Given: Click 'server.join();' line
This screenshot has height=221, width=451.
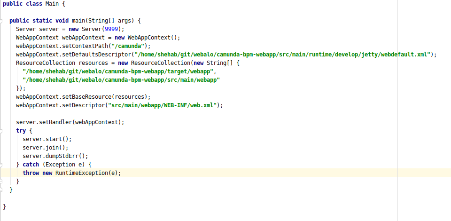Looking at the screenshot, I should [46, 148].
